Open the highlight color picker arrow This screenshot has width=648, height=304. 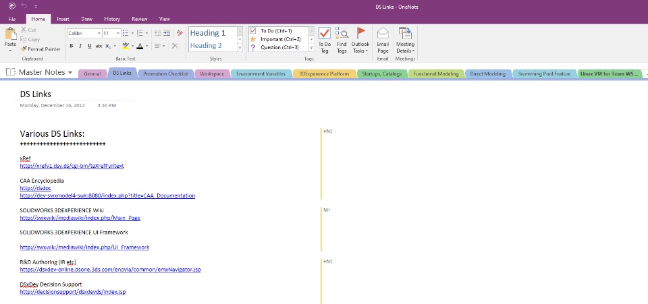132,47
